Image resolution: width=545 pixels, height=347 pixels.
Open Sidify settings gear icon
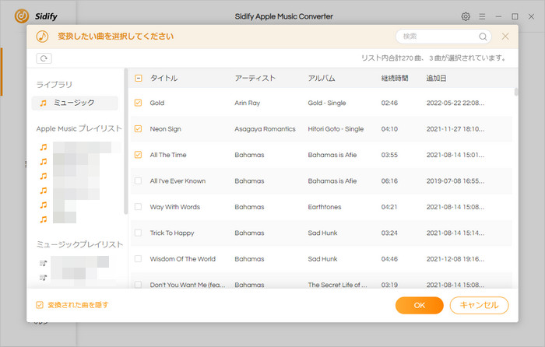tap(466, 16)
